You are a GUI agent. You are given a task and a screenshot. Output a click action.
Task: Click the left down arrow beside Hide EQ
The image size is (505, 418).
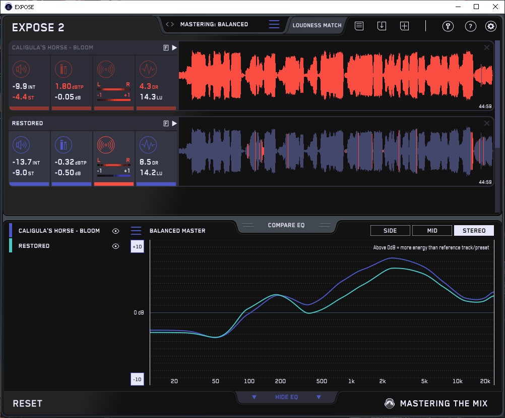point(254,397)
